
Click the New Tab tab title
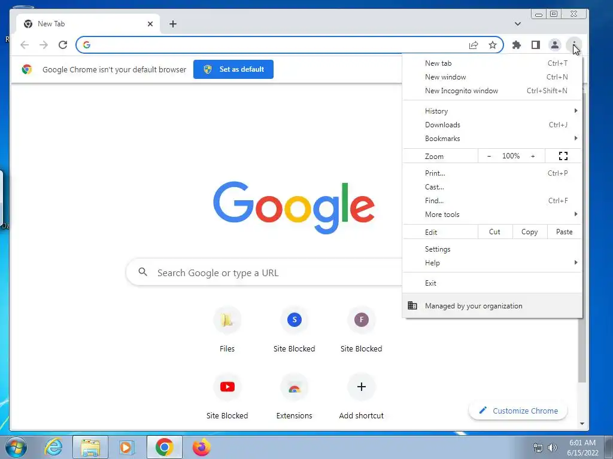point(51,24)
